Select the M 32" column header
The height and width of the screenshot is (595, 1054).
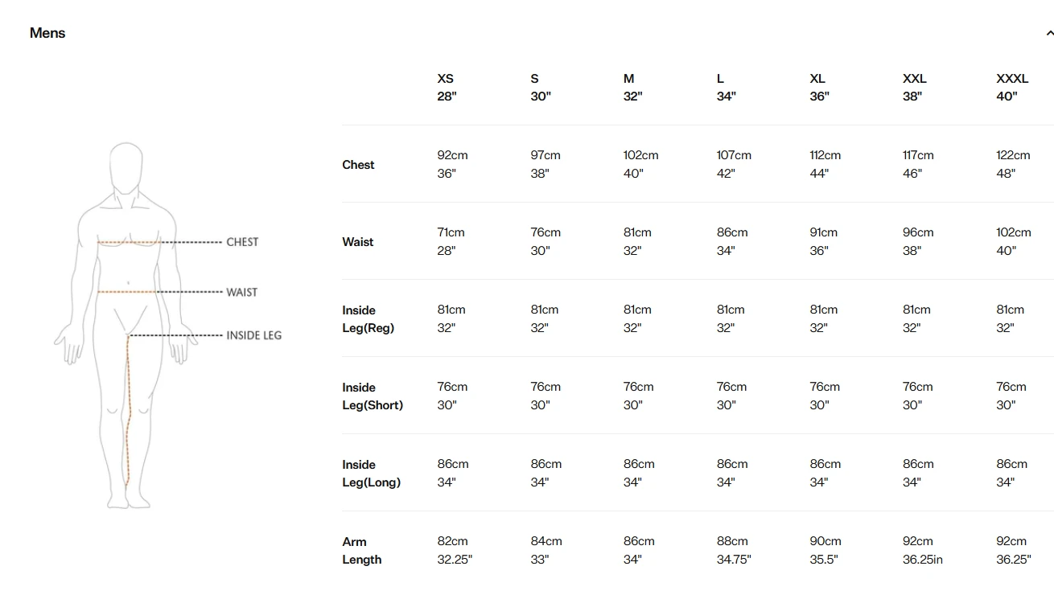[x=632, y=88]
